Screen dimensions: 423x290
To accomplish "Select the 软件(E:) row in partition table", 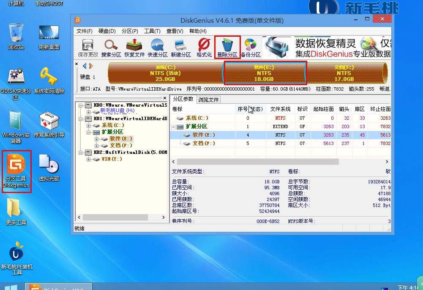I will 281,135.
